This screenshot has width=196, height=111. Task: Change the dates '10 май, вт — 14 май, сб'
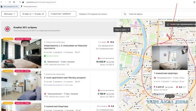[33, 14]
